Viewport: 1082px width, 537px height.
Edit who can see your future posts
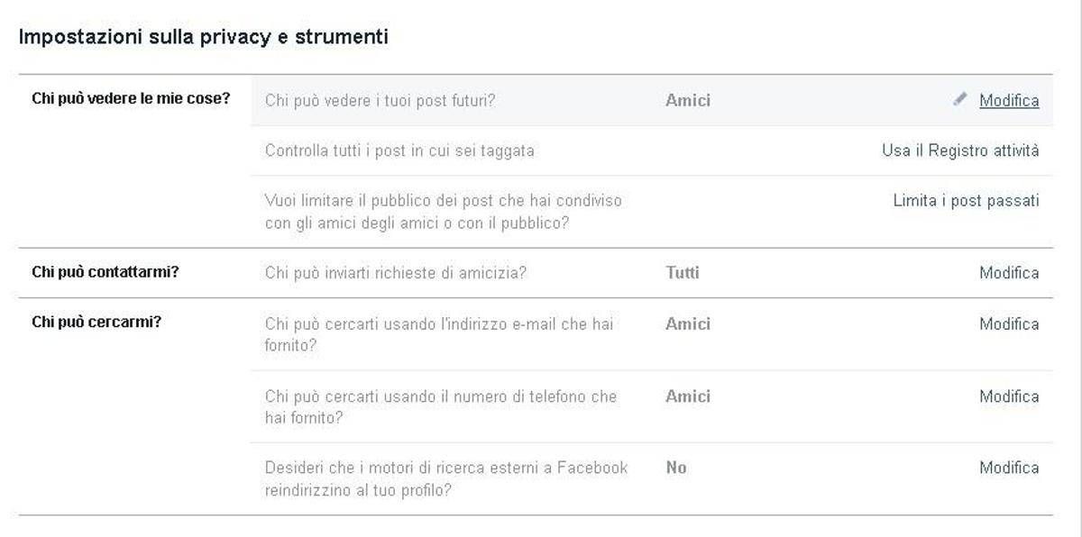click(1009, 101)
